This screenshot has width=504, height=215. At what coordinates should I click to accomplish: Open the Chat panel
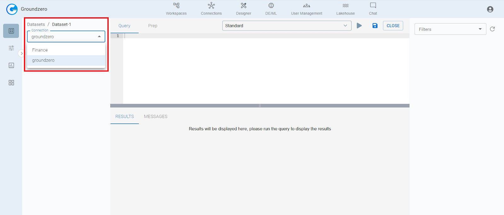click(373, 9)
